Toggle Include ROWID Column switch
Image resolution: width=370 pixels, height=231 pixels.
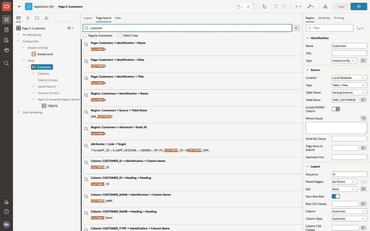tap(336, 109)
